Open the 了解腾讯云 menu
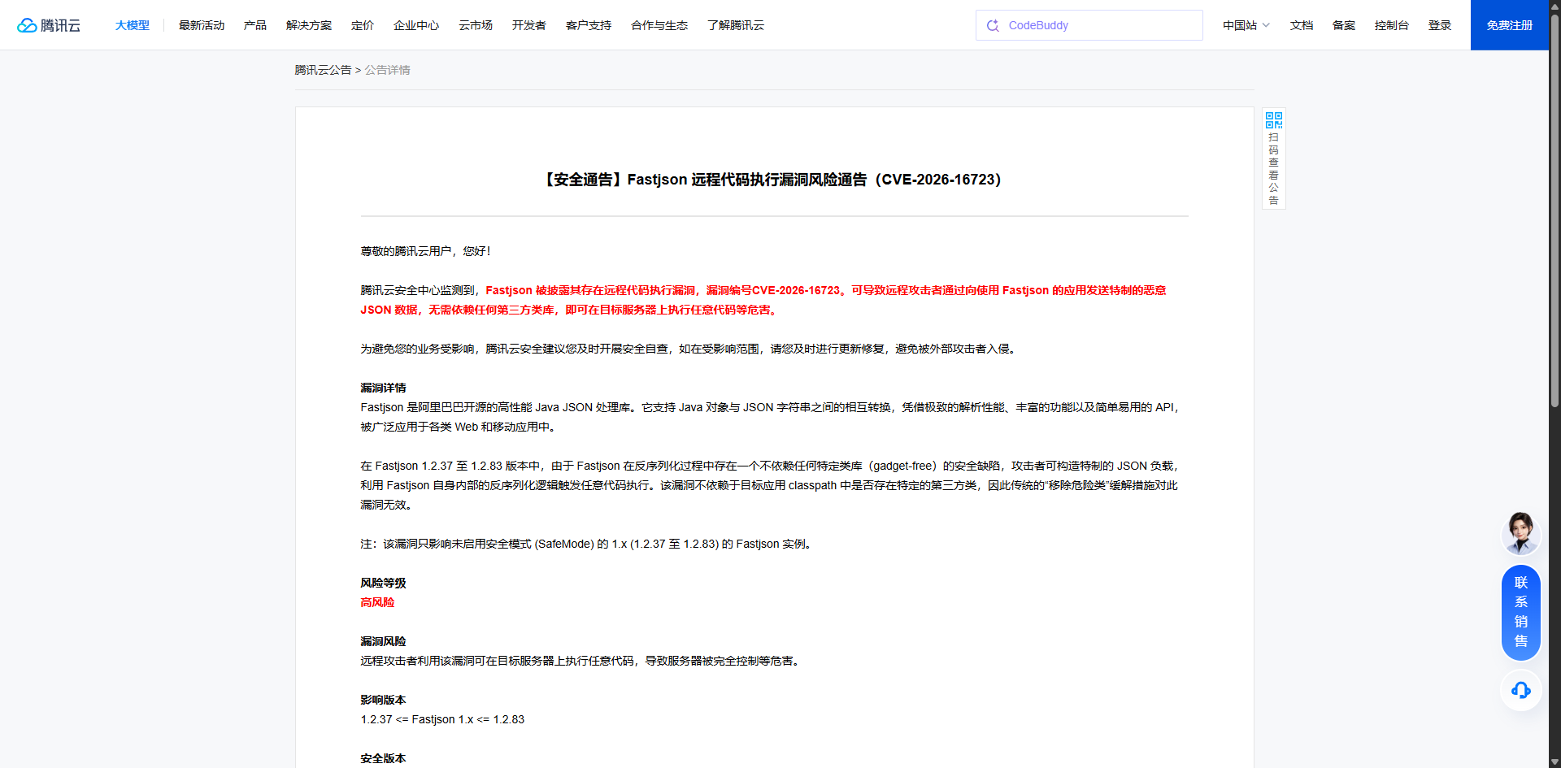 pos(736,25)
